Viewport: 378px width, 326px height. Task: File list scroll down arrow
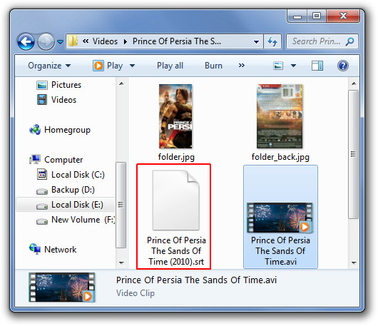tap(354, 263)
